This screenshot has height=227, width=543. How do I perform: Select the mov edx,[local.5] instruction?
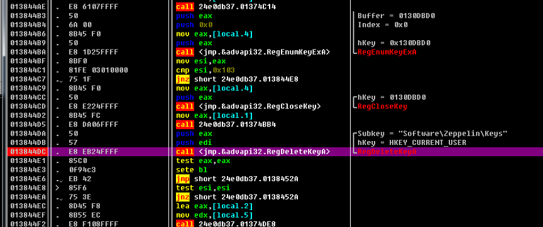(x=214, y=215)
